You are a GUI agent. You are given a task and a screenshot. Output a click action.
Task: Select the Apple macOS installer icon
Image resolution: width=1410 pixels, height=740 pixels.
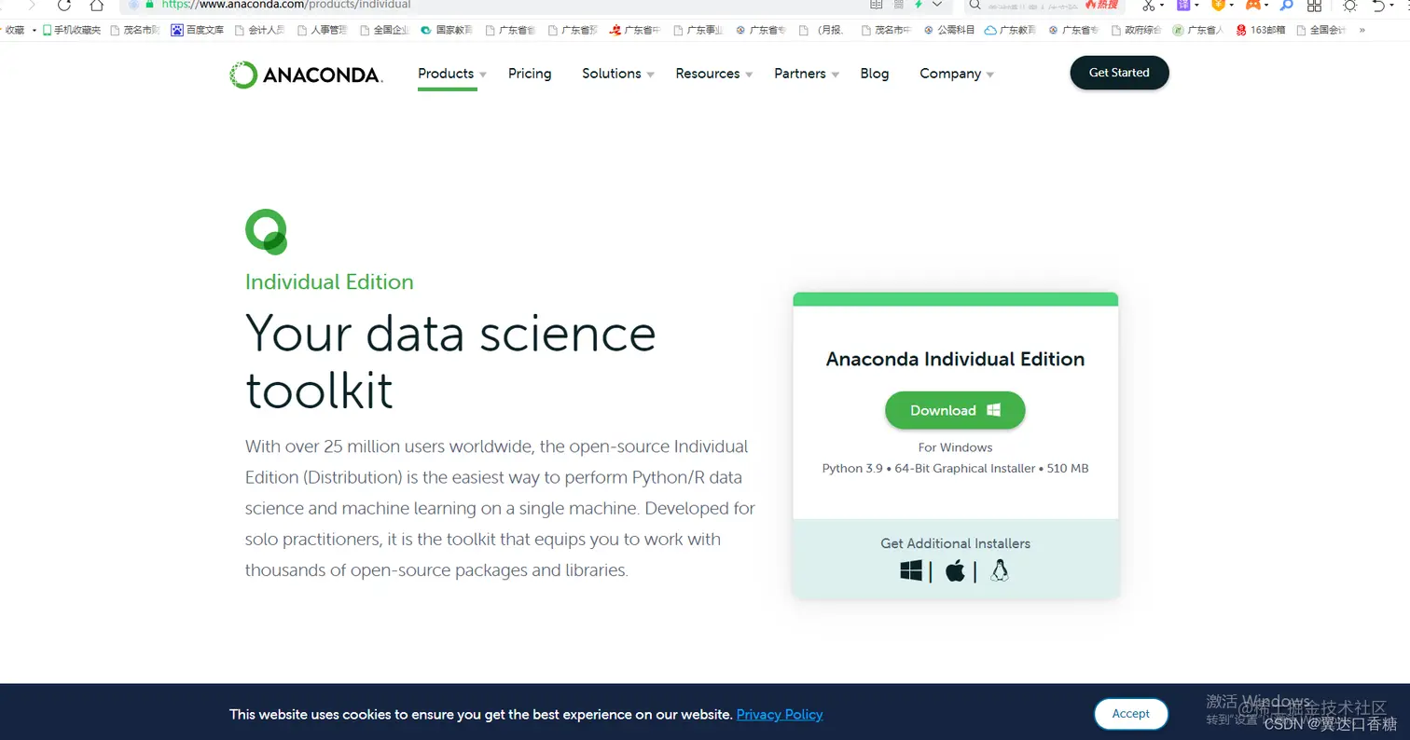pyautogui.click(x=955, y=570)
